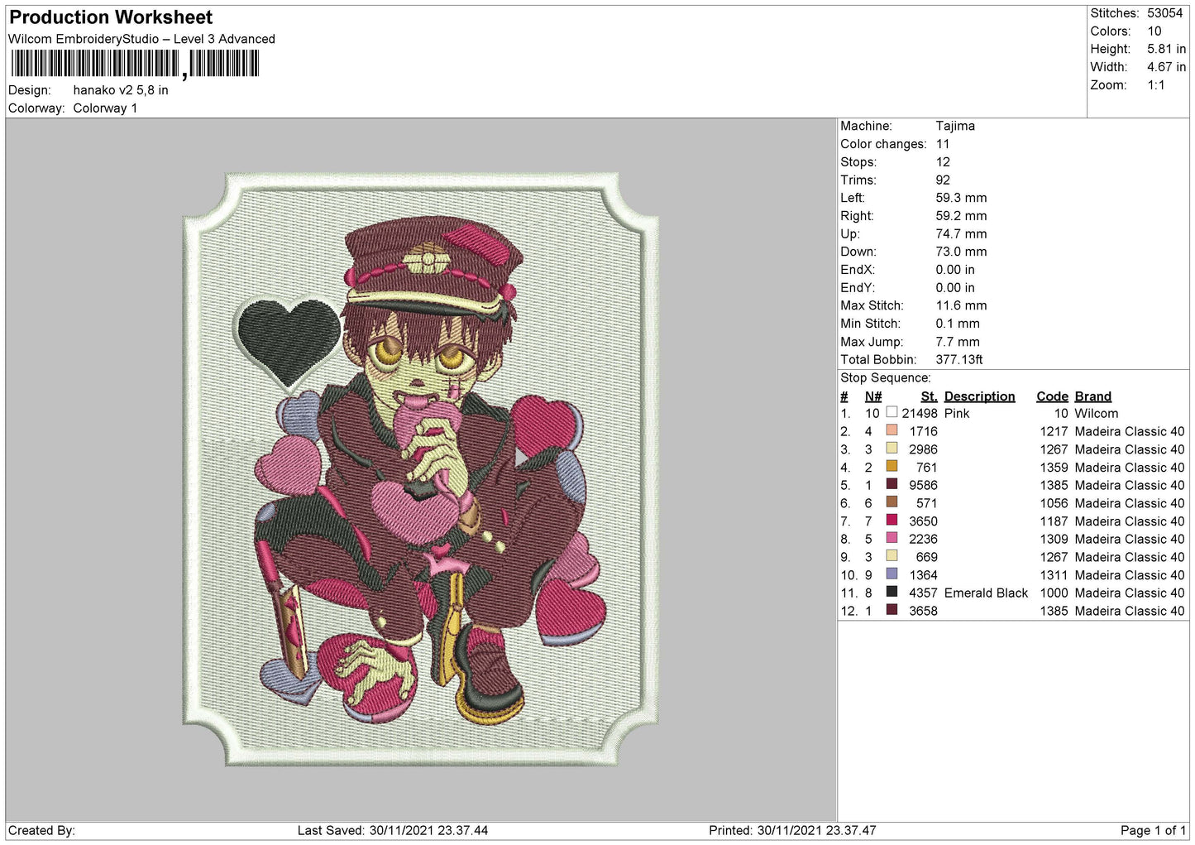Click 'Wilcom EmbroideryStudio – Level 3 Advanced'

[x=141, y=39]
